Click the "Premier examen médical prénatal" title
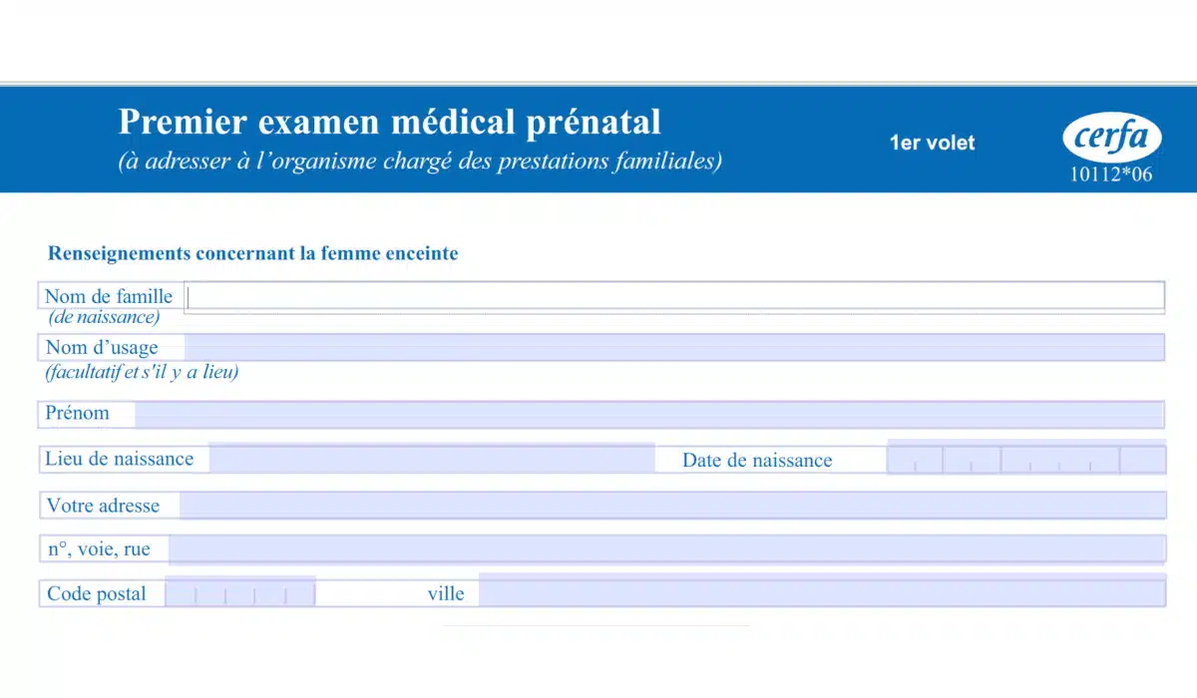This screenshot has height=698, width=1197. [389, 122]
